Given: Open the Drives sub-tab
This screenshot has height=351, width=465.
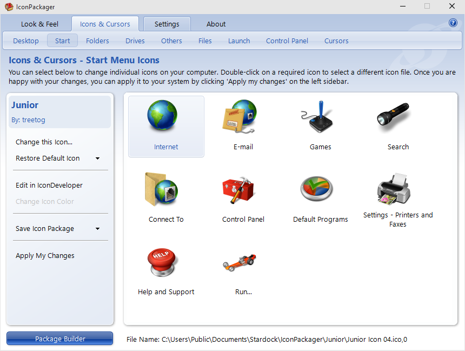Looking at the screenshot, I should coord(135,41).
